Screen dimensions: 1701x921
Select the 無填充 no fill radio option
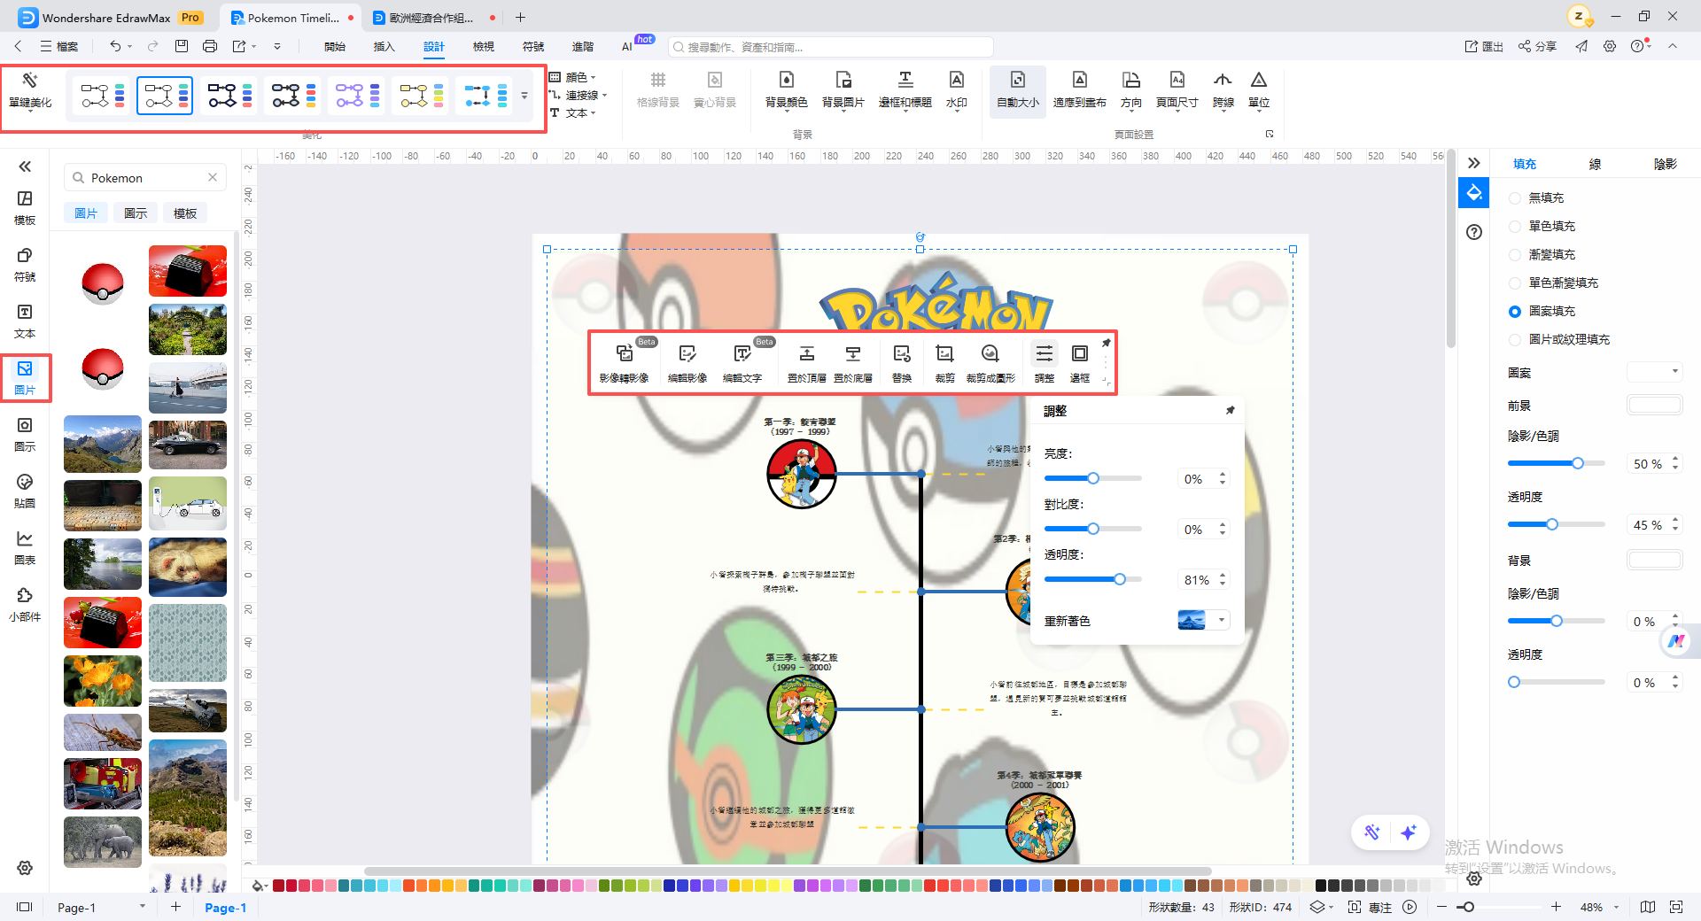pos(1515,198)
